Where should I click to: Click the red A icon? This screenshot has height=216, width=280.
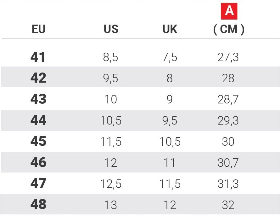click(229, 11)
